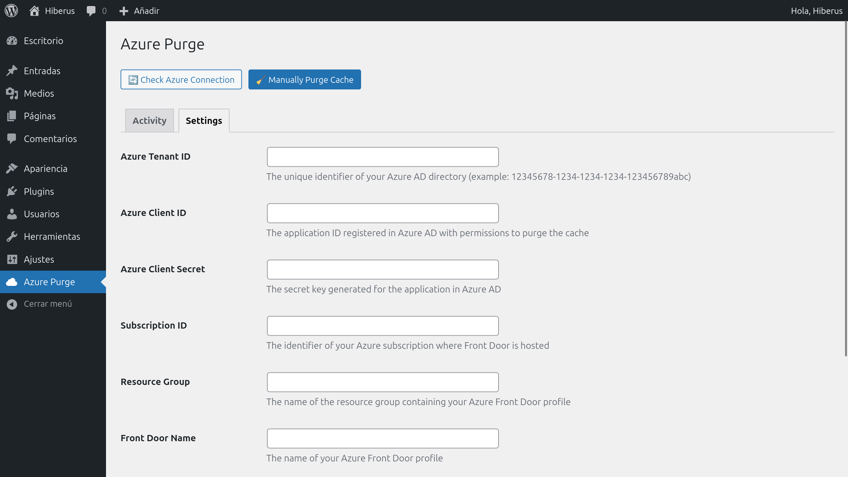Select the Settings tab
Screen dimensions: 848x477
click(204, 120)
